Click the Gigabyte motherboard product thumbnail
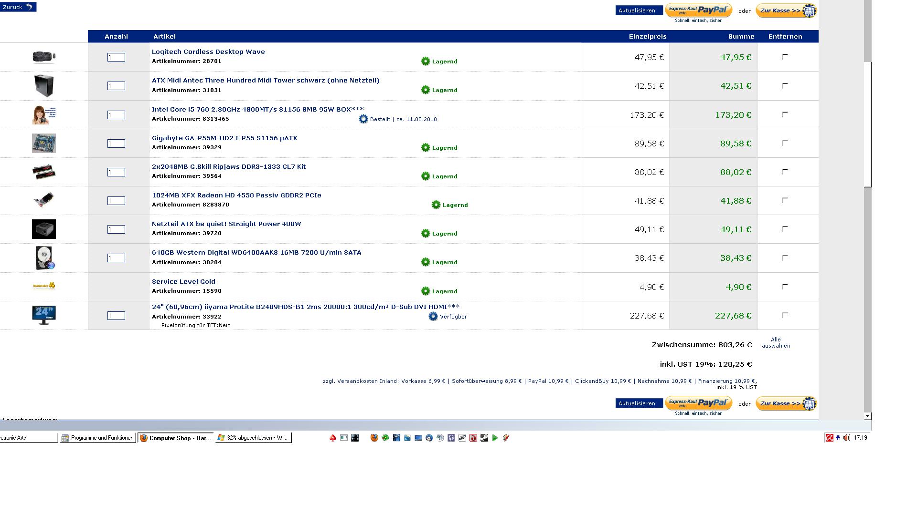This screenshot has height=515, width=917. point(44,143)
